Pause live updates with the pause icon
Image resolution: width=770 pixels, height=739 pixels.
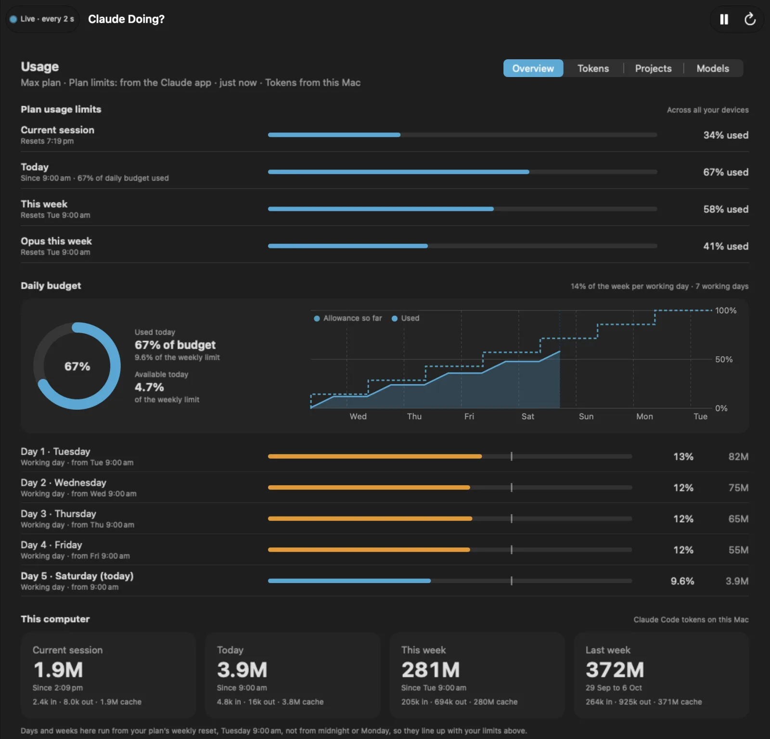(x=724, y=19)
